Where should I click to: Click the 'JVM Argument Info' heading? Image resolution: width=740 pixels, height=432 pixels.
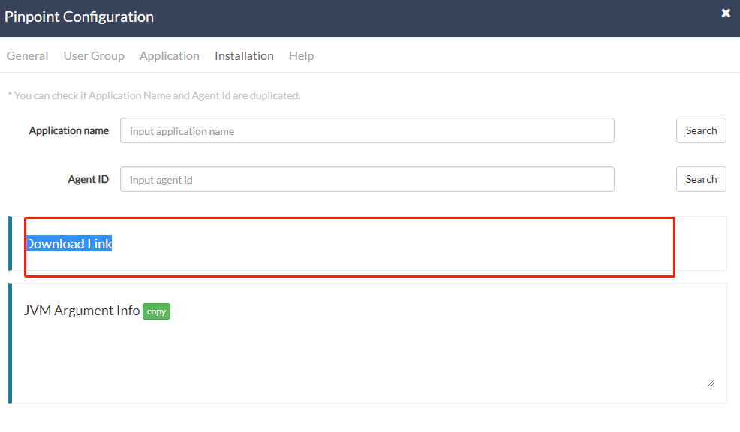click(82, 310)
